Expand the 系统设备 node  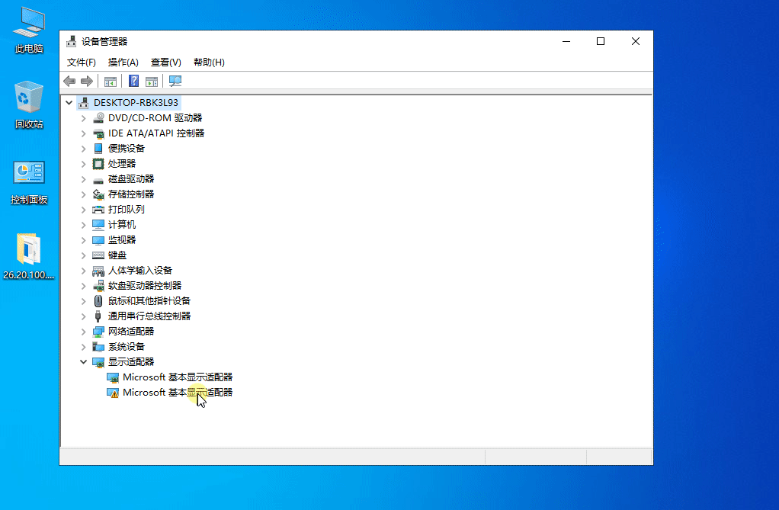coord(84,347)
